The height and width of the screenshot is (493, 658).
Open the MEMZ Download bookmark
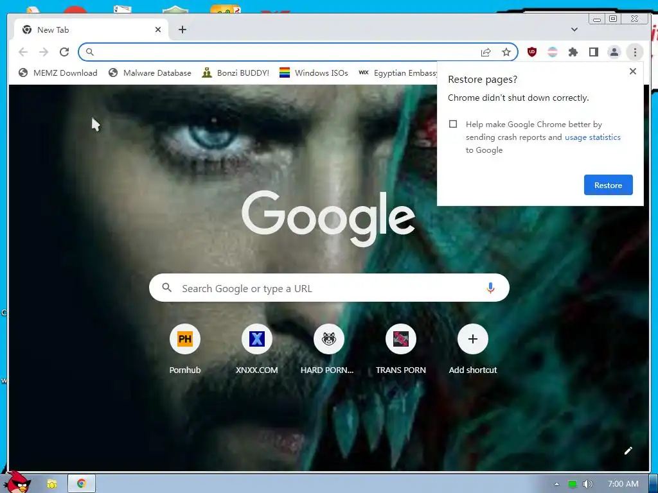pyautogui.click(x=58, y=73)
